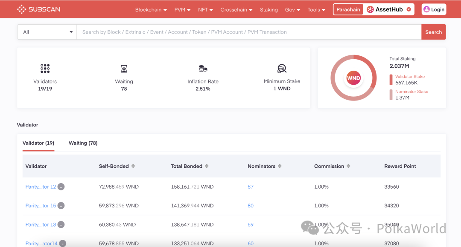
Task: Click the reward point value 37080
Action: [x=391, y=244]
